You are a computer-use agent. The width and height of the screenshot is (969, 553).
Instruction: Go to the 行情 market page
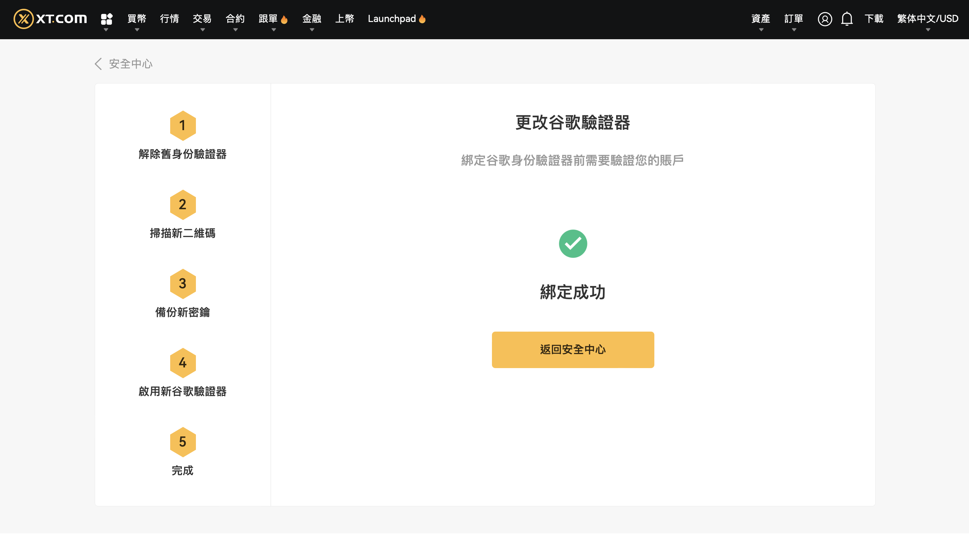pyautogui.click(x=170, y=19)
